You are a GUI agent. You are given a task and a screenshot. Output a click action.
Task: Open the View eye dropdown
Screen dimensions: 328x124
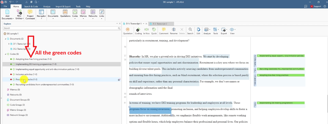point(232,31)
